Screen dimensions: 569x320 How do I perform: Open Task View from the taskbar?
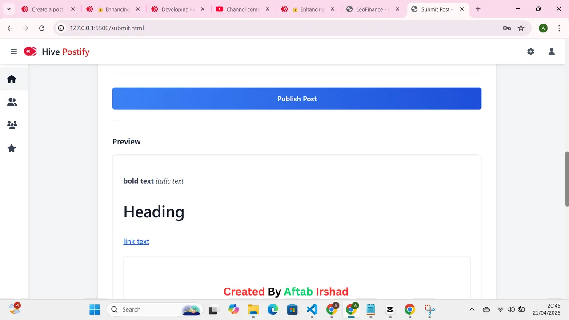tap(213, 309)
